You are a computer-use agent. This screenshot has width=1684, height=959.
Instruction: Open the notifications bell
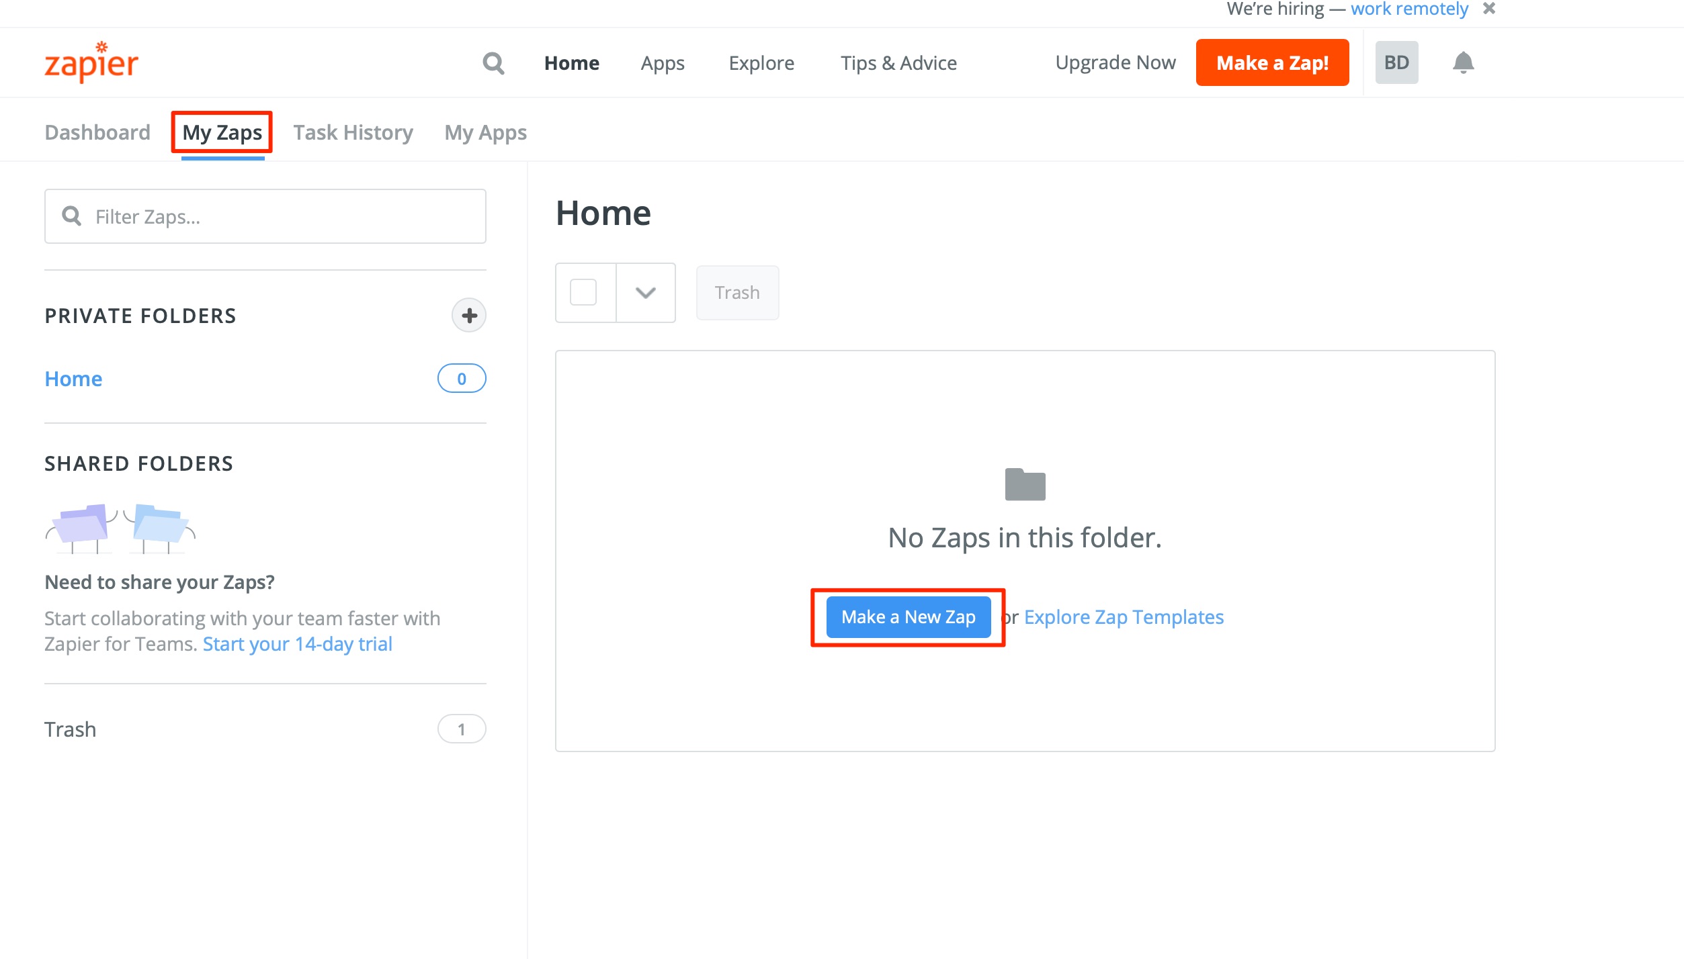pos(1463,62)
